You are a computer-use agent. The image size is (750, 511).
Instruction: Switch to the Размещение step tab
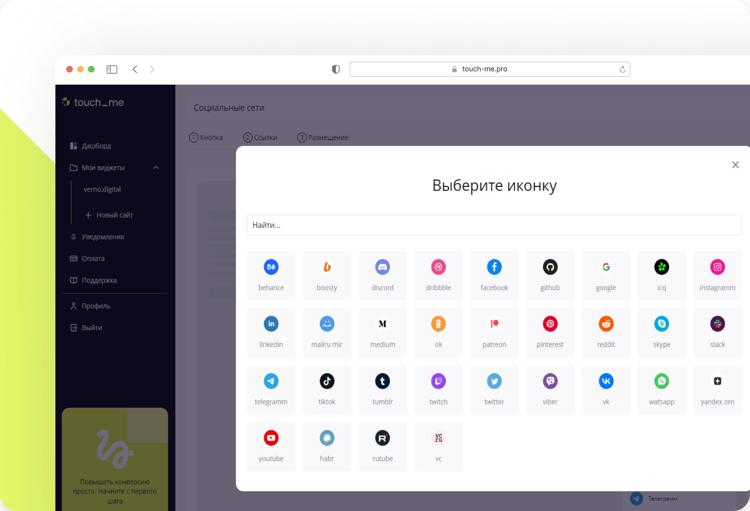[x=323, y=137]
